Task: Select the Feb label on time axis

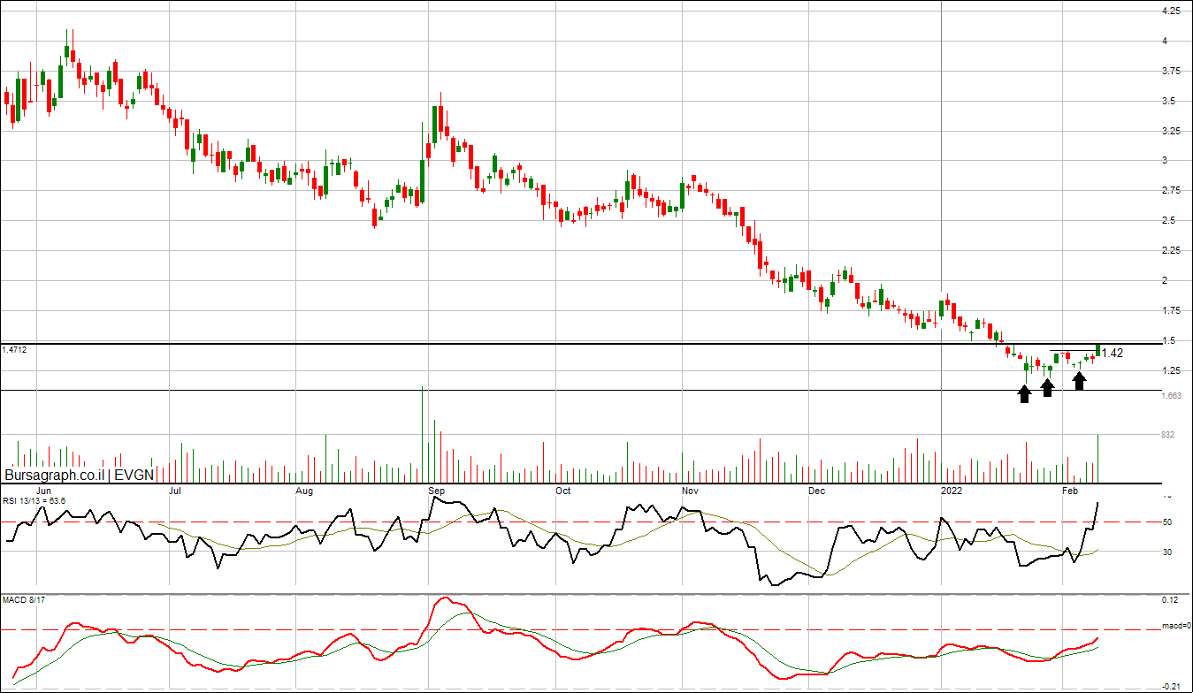Action: 1070,491
